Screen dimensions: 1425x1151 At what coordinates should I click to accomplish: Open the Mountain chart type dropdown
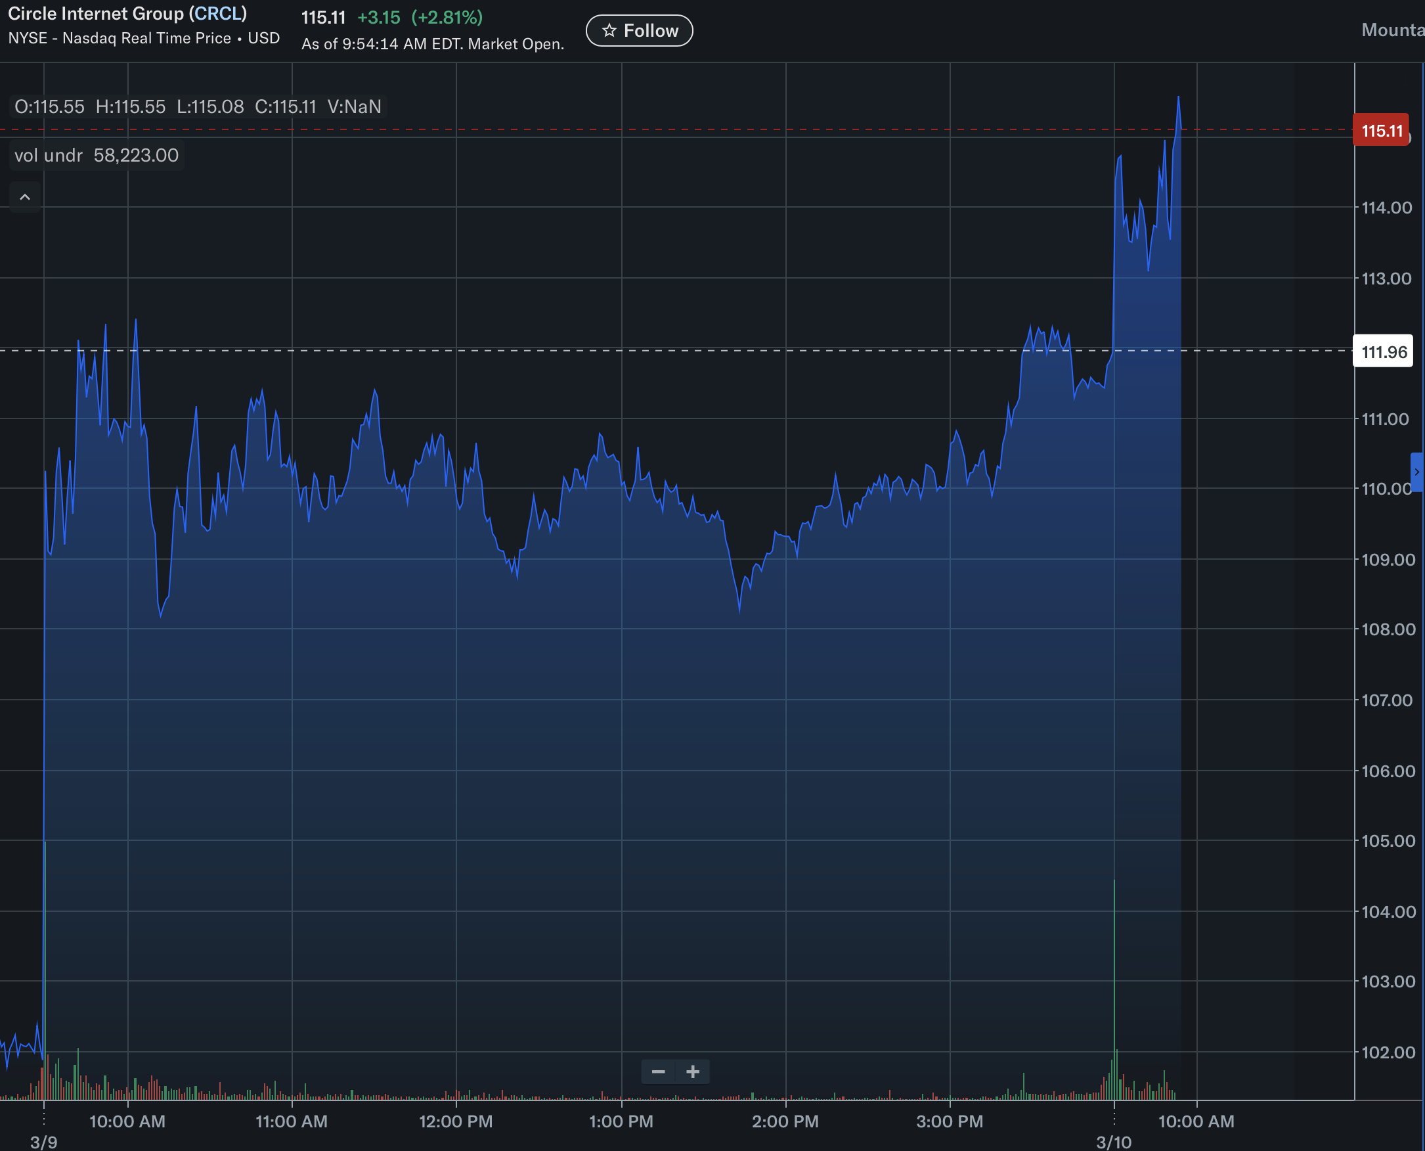pos(1392,30)
